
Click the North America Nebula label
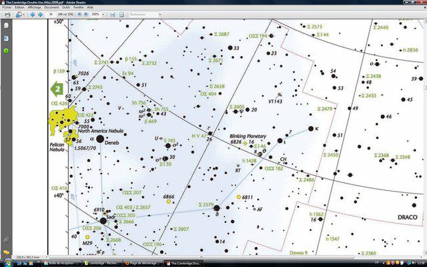click(x=101, y=131)
